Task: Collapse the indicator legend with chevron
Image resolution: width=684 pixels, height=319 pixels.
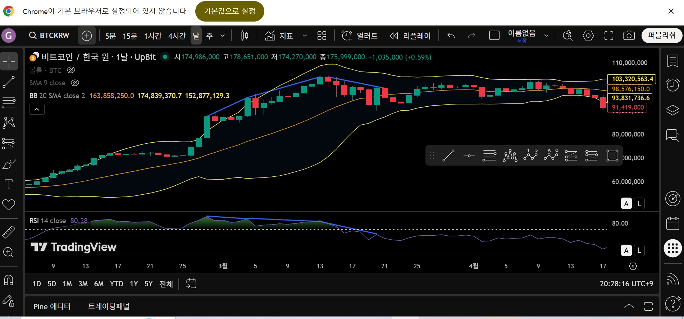Action: coord(37,109)
